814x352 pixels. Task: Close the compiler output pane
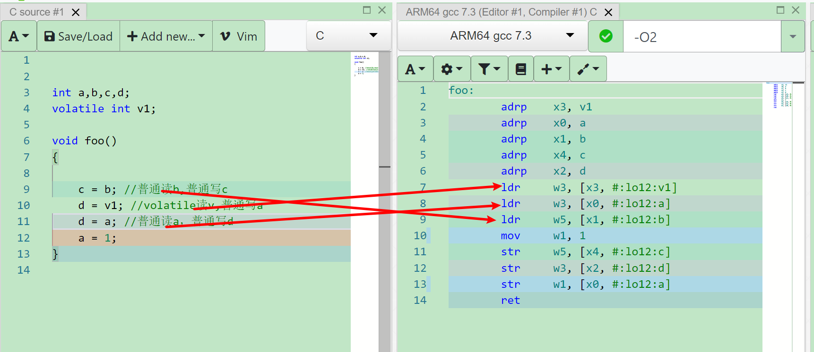tap(796, 10)
